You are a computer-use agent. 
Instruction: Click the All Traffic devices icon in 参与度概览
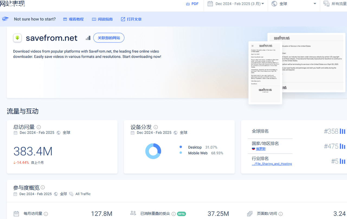click(71, 194)
